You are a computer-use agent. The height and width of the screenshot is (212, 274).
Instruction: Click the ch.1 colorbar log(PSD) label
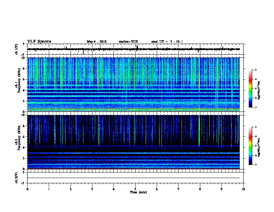tap(259, 90)
